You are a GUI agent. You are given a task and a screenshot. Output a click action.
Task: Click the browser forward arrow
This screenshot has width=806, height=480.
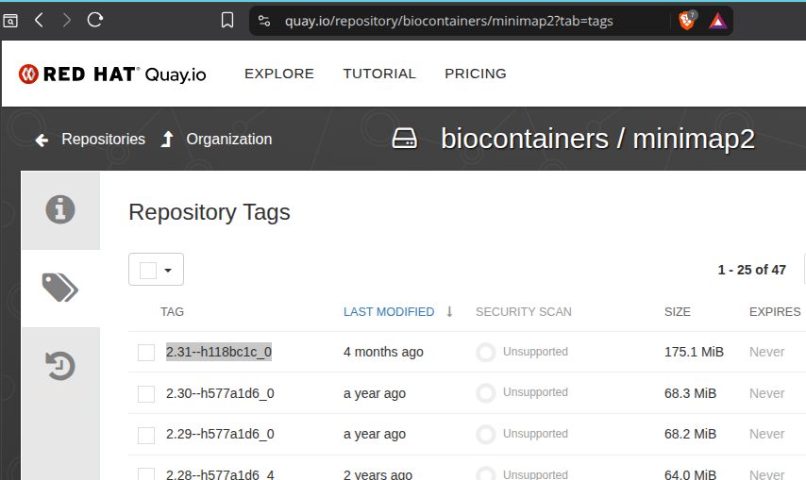coord(66,21)
